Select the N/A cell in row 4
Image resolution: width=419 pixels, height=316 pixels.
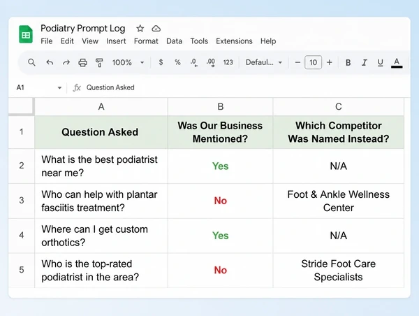click(338, 236)
